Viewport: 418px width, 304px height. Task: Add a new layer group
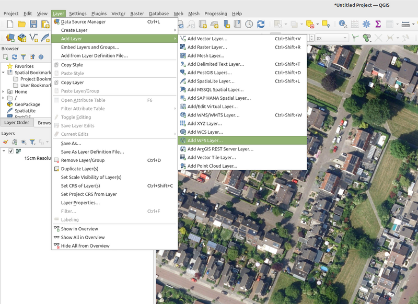coord(14,142)
